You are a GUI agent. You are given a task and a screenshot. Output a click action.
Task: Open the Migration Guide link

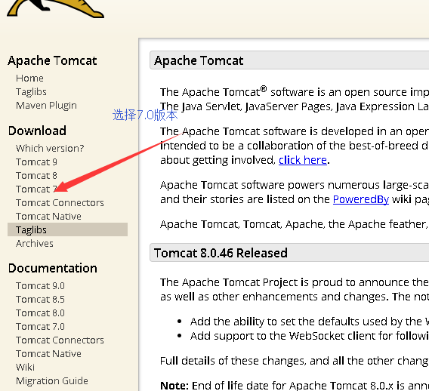(52, 381)
